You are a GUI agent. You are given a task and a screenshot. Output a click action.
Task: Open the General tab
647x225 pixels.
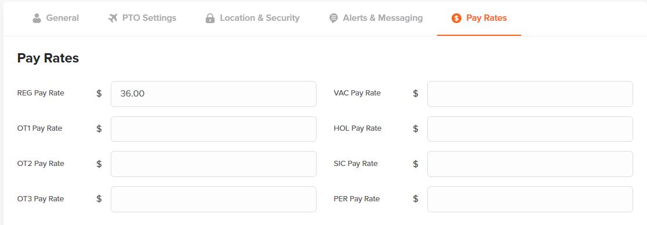coord(55,18)
